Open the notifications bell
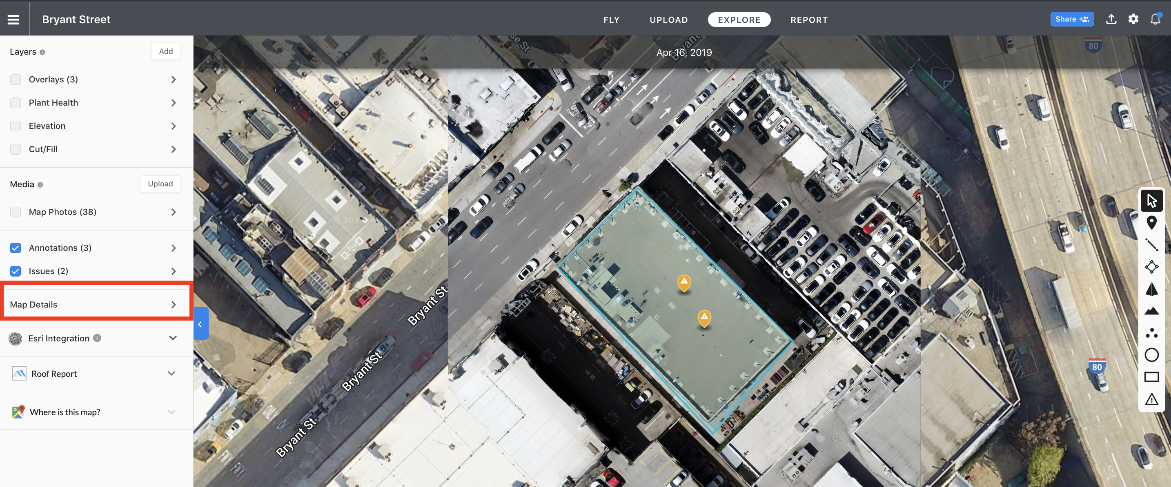1171x487 pixels. tap(1155, 19)
